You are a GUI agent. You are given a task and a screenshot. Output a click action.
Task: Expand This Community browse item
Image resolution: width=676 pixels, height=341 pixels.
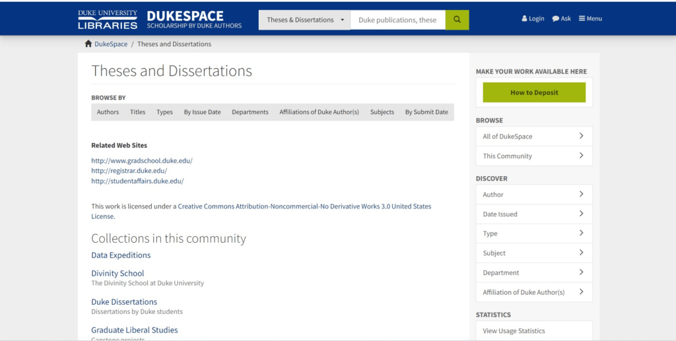[x=534, y=156]
